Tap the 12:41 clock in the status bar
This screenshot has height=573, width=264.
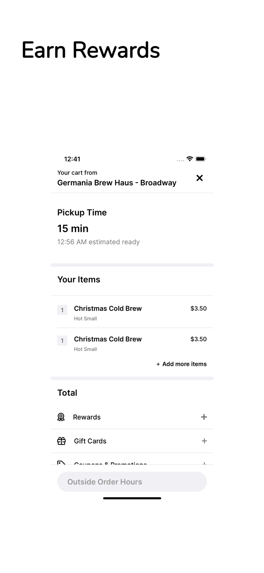tap(72, 159)
